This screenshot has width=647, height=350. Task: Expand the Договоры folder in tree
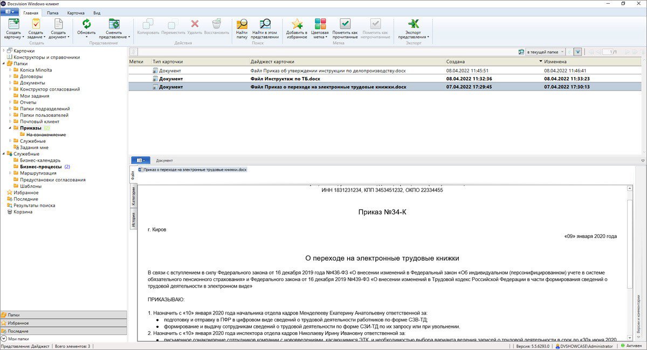tap(10, 76)
